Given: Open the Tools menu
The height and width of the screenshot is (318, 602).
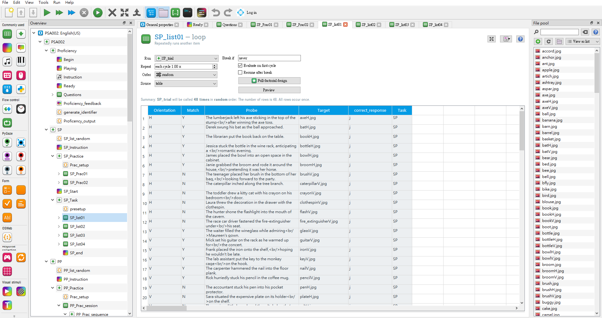Looking at the screenshot, I should click(x=43, y=3).
